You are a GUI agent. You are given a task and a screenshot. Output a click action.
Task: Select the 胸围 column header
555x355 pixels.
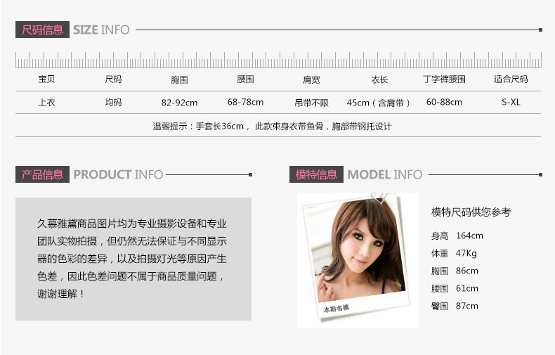pyautogui.click(x=179, y=79)
